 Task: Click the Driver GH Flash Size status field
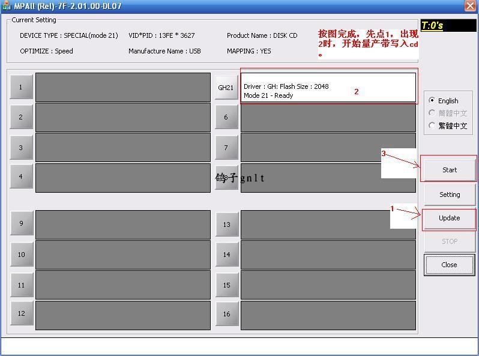point(328,88)
